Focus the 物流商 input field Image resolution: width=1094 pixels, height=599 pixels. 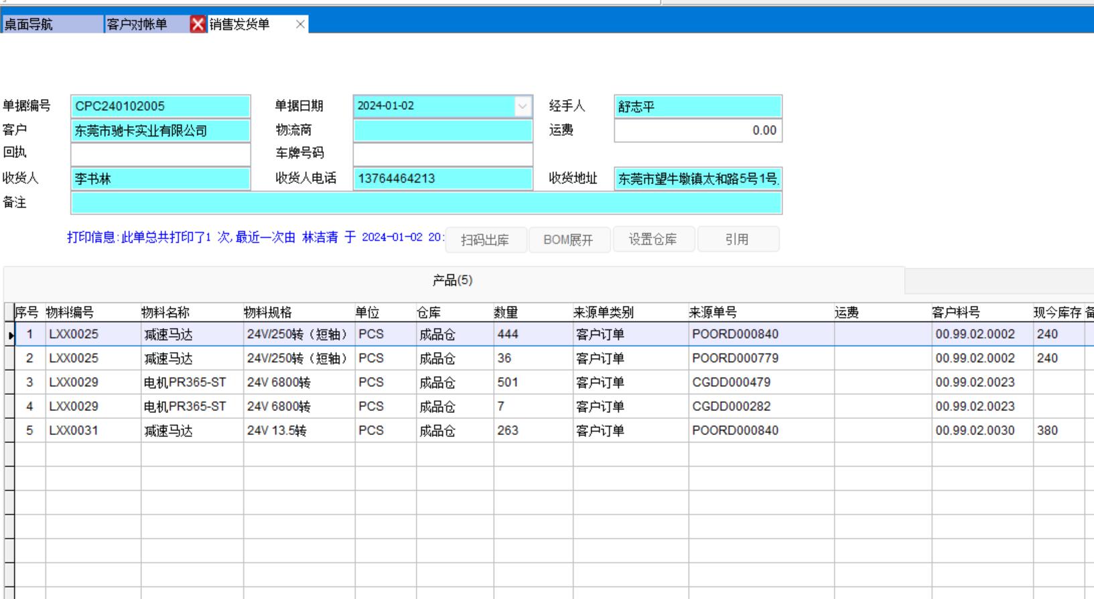click(x=442, y=131)
